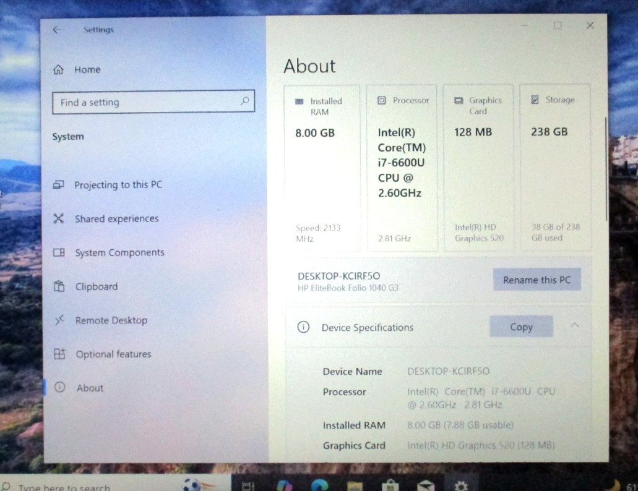
Task: Click the Optional features icon
Action: click(59, 354)
